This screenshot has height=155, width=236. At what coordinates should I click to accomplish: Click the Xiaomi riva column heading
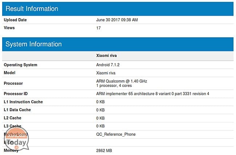pyautogui.click(x=106, y=55)
